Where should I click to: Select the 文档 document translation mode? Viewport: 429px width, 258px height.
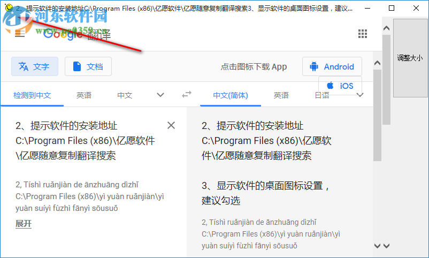(88, 66)
